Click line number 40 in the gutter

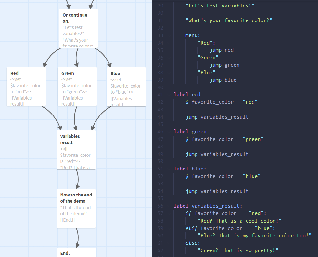160,88
